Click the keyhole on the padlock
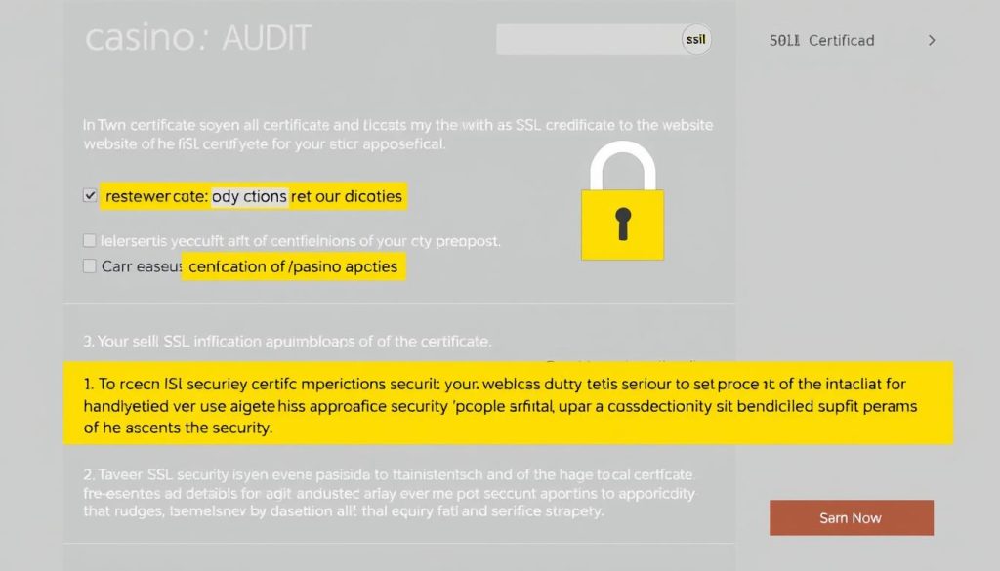 (x=622, y=223)
